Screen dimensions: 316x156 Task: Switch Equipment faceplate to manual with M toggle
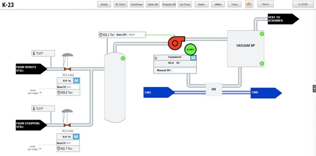[194, 57]
